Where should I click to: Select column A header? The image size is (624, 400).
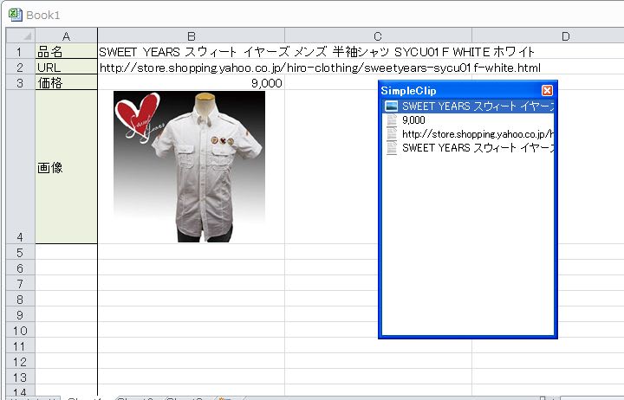[x=66, y=35]
